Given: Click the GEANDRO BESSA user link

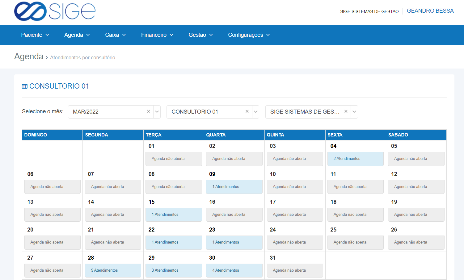Looking at the screenshot, I should tap(430, 11).
